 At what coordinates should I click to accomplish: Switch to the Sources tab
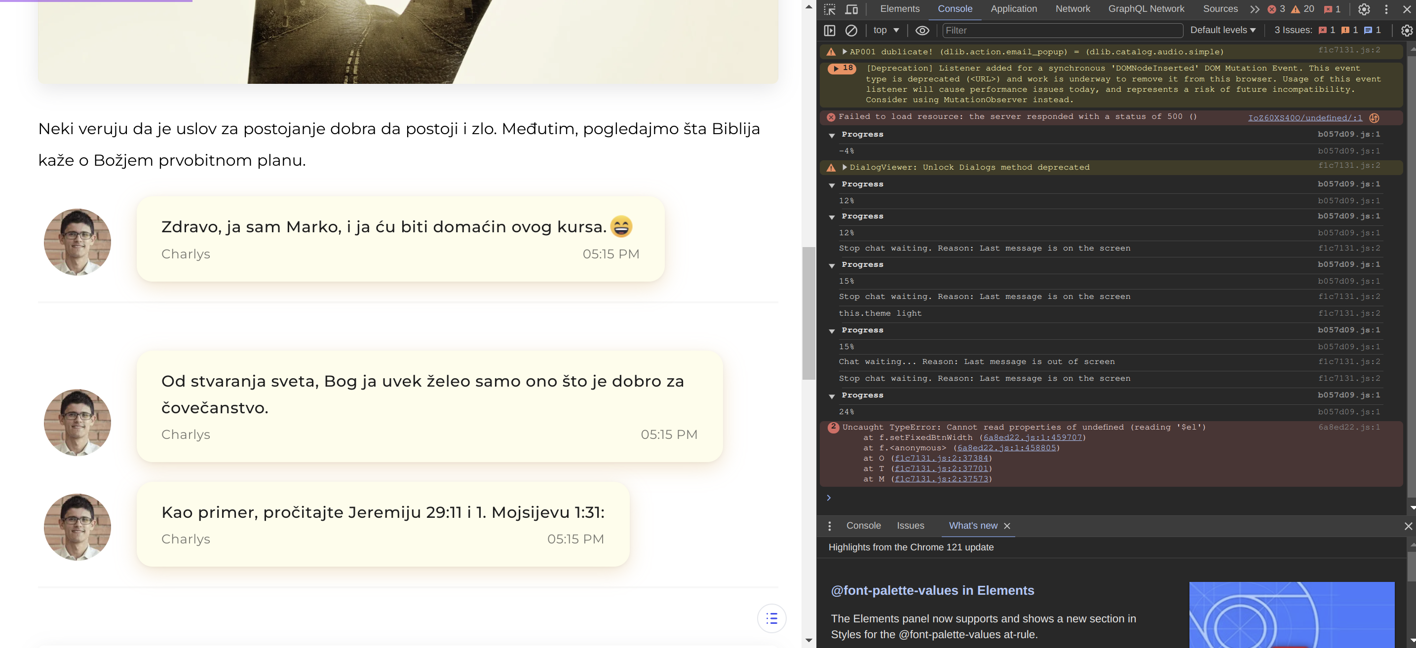1221,9
